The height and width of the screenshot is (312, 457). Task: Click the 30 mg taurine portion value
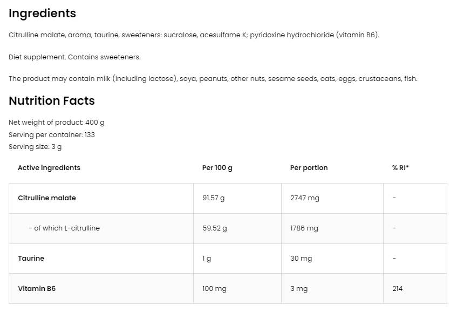coord(301,259)
